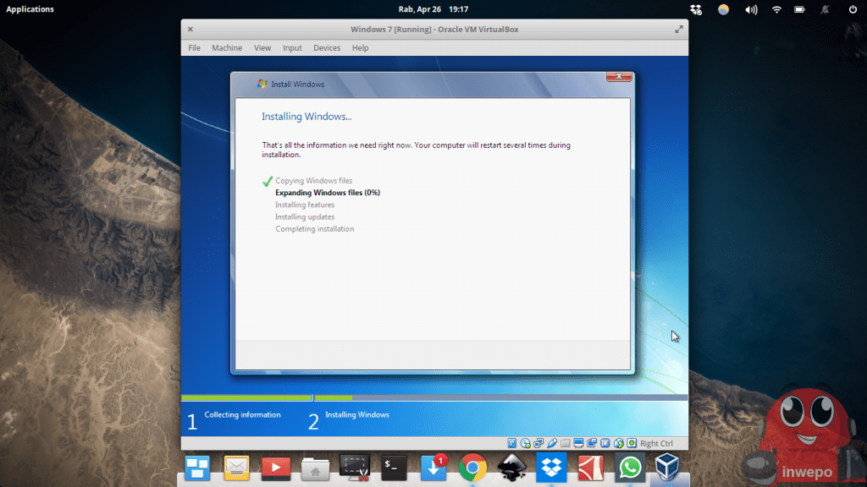Open the power session menu
This screenshot has width=867, height=487.
coord(853,9)
